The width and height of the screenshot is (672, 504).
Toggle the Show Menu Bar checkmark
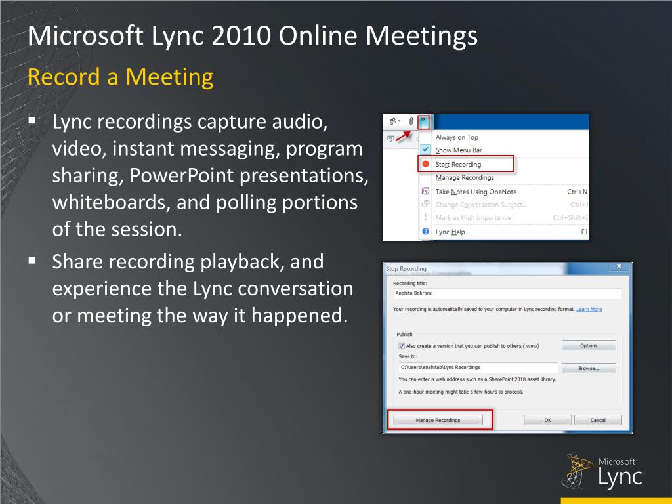pos(425,150)
